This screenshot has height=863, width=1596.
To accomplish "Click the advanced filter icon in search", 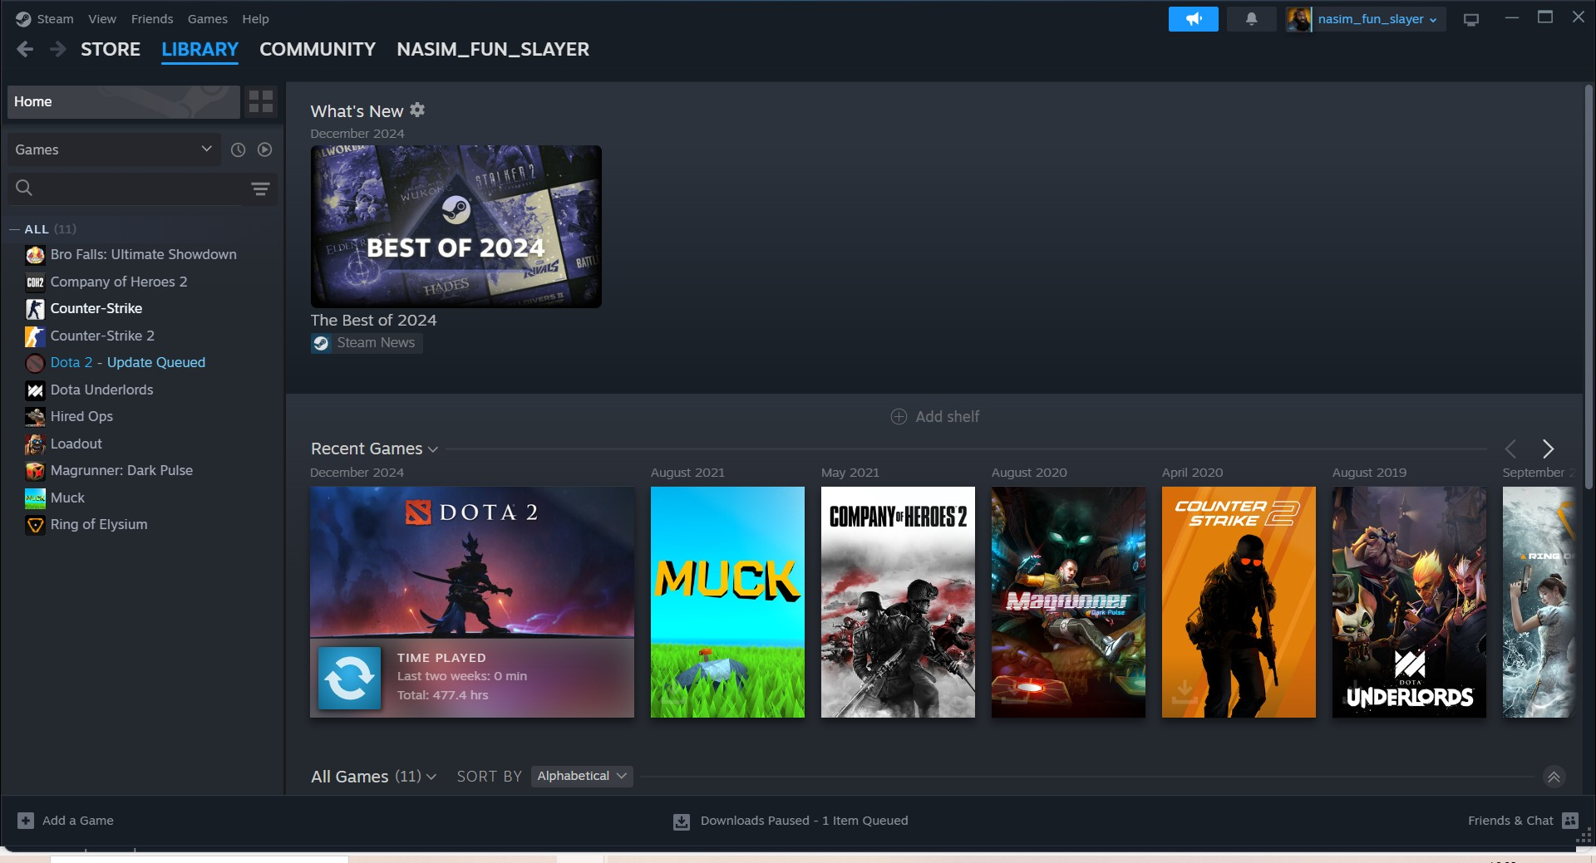I will pyautogui.click(x=260, y=189).
